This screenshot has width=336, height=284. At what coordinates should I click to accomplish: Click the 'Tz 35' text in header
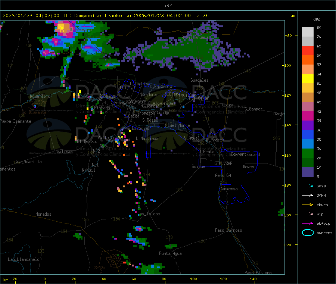pyautogui.click(x=201, y=16)
